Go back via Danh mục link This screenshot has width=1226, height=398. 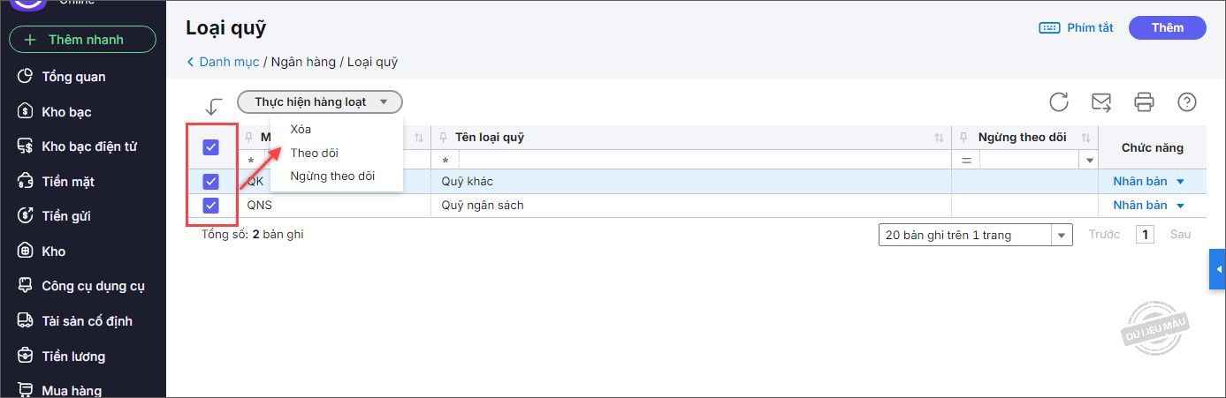(229, 62)
